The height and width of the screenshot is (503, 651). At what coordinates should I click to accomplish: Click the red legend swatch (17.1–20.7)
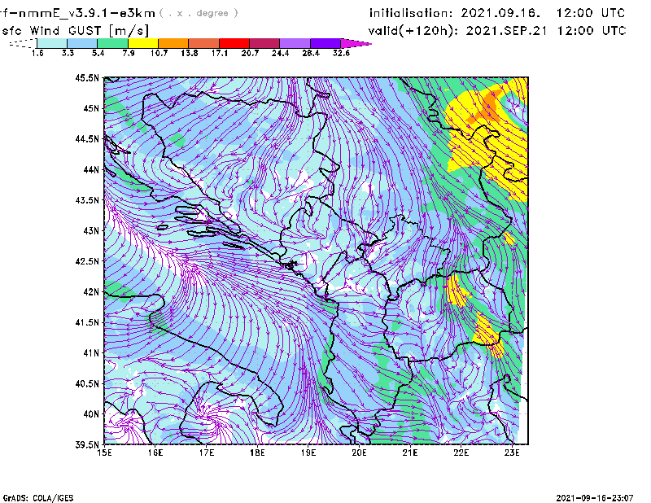click(x=234, y=43)
